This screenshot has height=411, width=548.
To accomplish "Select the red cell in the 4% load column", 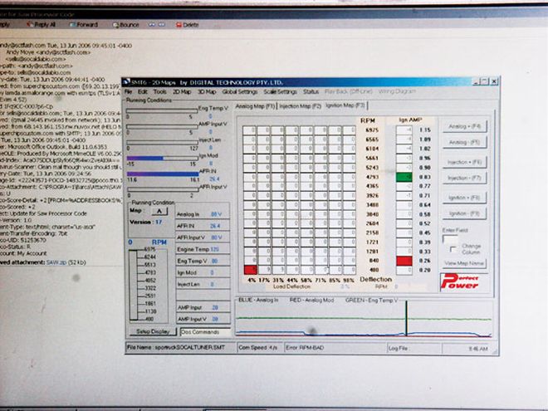I will click(250, 270).
